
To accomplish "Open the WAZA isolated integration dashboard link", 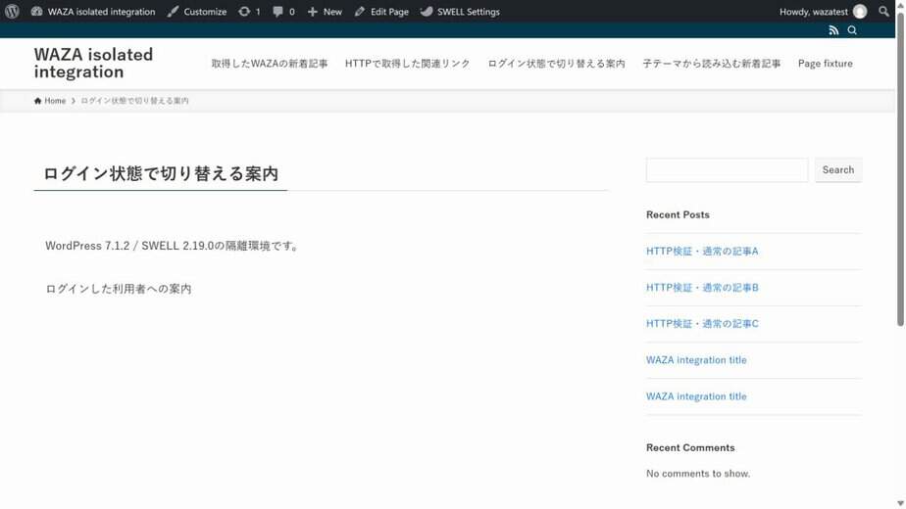I will coord(93,12).
